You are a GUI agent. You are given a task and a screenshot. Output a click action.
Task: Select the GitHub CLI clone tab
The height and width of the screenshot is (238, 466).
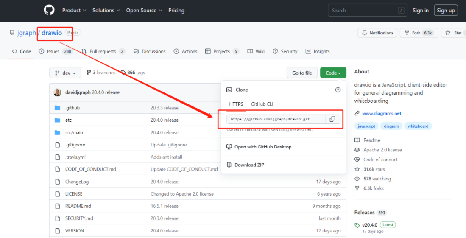point(262,104)
